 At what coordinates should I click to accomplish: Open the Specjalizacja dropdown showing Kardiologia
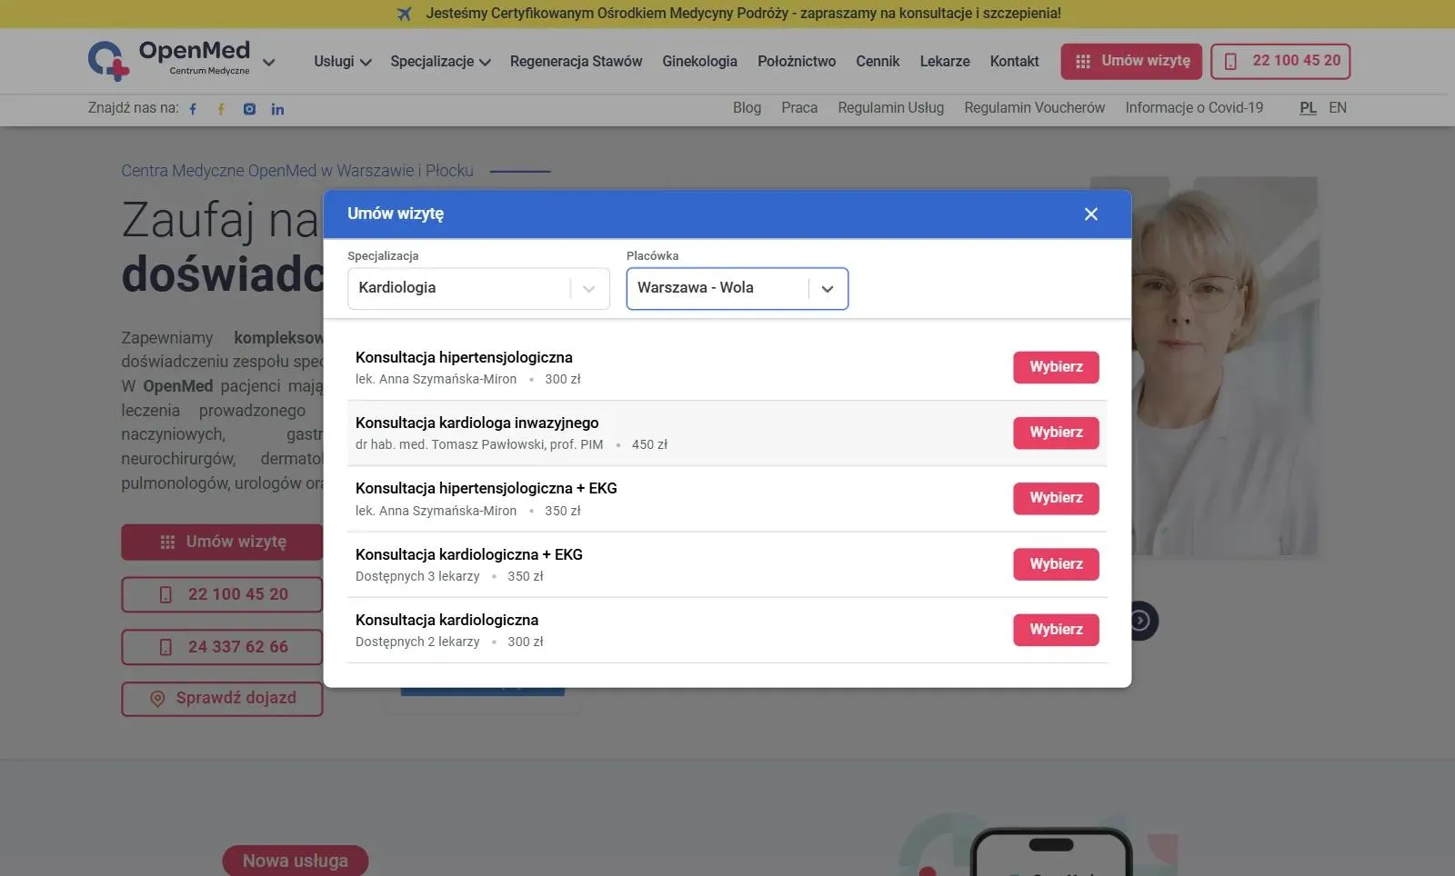click(478, 288)
